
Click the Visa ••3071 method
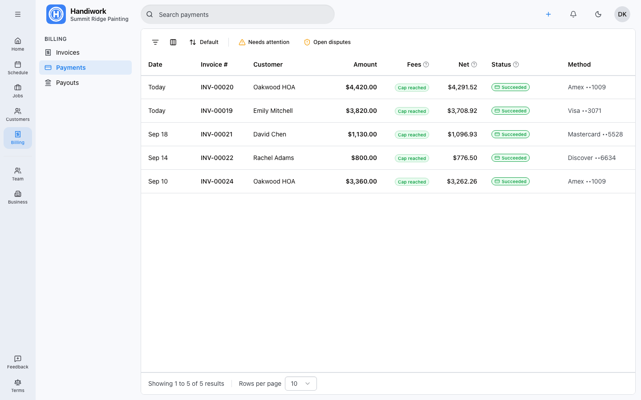point(585,111)
